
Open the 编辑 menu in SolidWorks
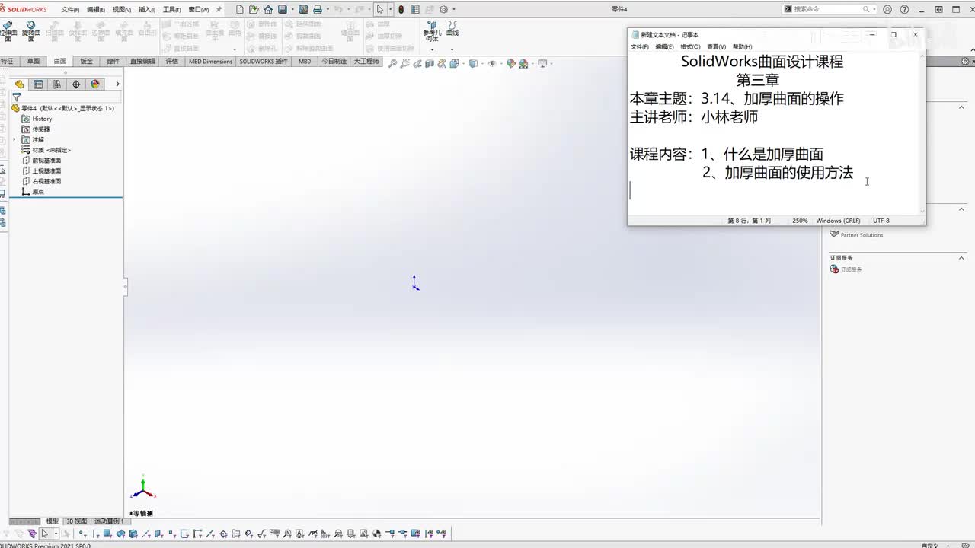[x=96, y=10]
